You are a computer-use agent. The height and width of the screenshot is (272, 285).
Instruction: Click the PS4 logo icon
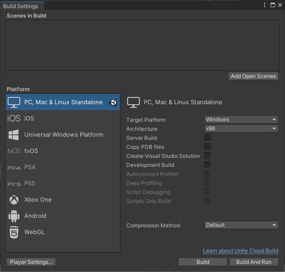click(x=14, y=168)
